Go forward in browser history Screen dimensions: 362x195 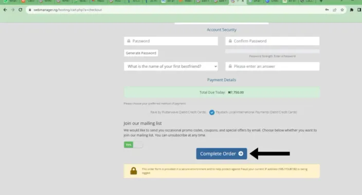(13, 10)
